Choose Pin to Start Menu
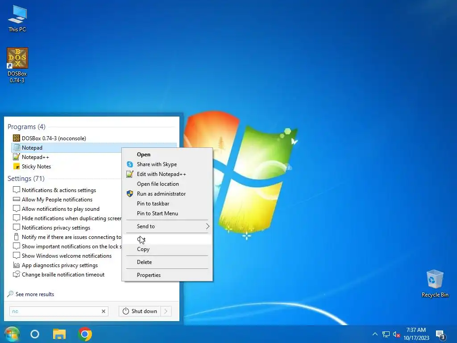The height and width of the screenshot is (343, 457). pyautogui.click(x=167, y=213)
